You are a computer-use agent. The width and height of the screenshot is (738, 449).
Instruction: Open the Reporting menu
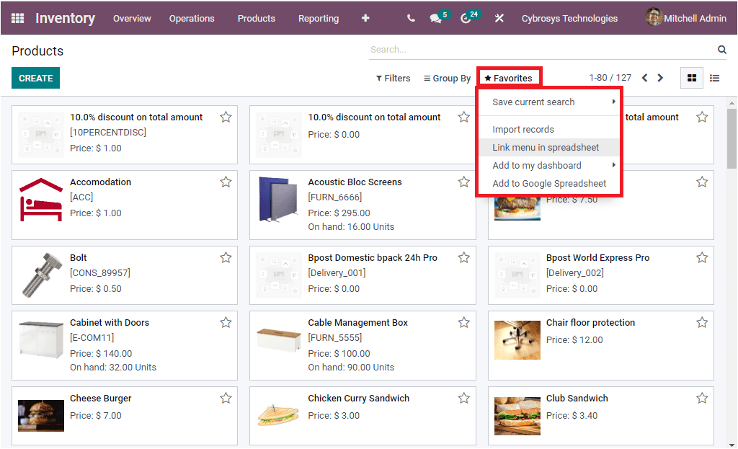pyautogui.click(x=318, y=18)
